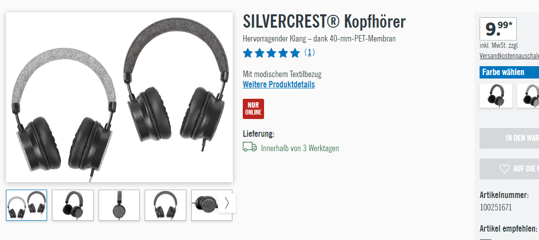View the side-profile headphone thumbnail
The height and width of the screenshot is (240, 539).
[x=119, y=205]
